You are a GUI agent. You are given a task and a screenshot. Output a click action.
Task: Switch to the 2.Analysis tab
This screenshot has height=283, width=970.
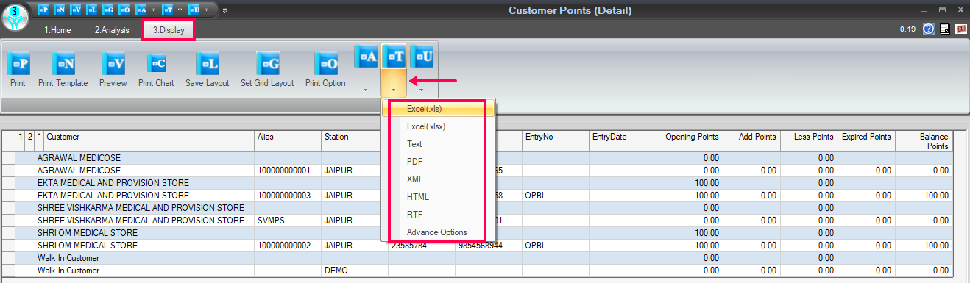tap(112, 30)
